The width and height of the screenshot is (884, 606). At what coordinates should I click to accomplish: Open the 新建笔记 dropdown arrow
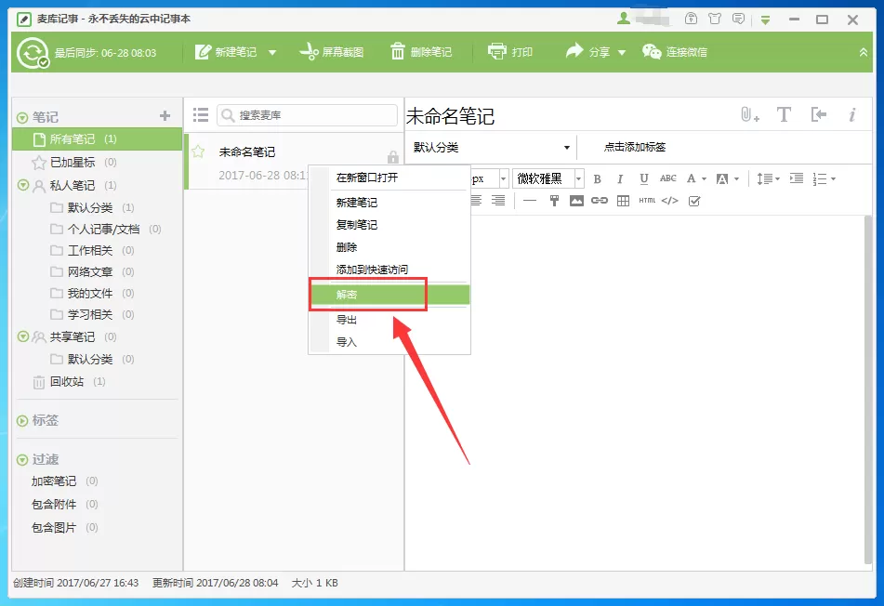pos(272,52)
